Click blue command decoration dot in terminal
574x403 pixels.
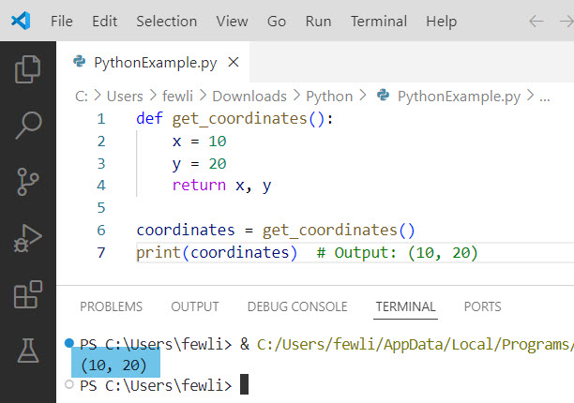coord(68,343)
